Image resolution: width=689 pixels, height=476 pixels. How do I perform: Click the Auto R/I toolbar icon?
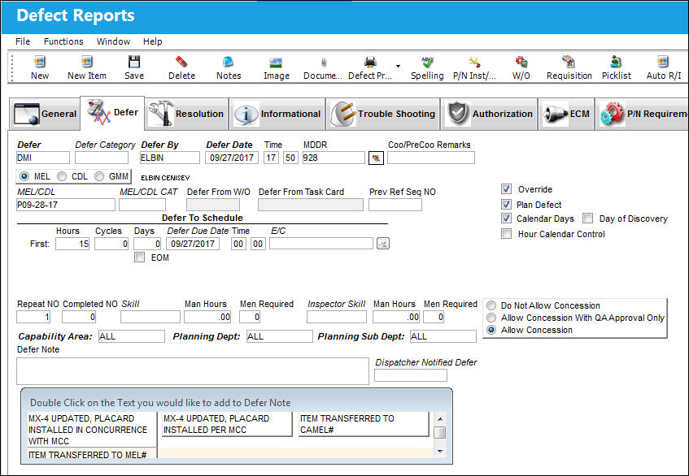664,62
